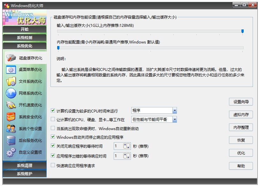Open the 虚拟内存 settings button
259x186 pixels.
coord(241,115)
